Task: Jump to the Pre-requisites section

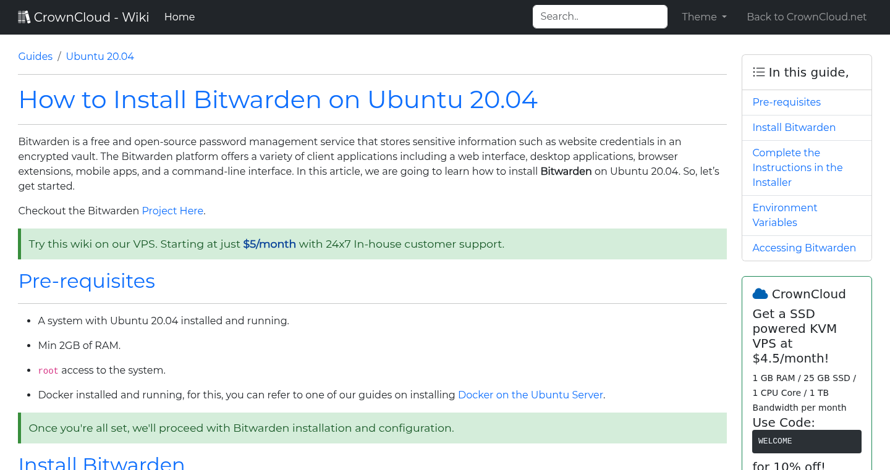Action: [x=786, y=102]
